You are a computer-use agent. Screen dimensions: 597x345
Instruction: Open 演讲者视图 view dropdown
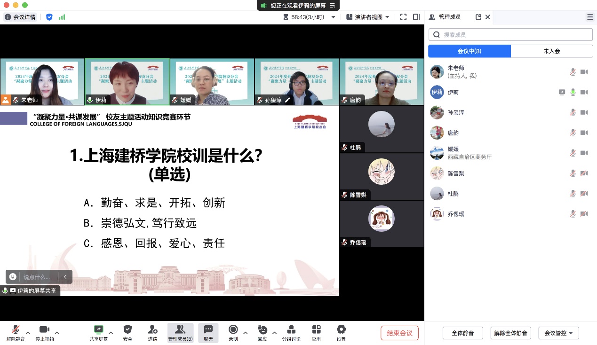coord(368,17)
